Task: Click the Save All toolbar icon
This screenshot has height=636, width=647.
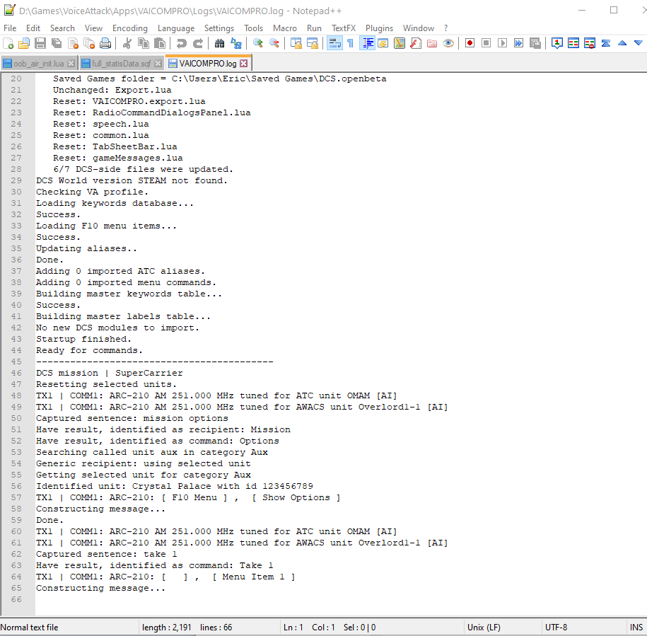Action: tap(57, 43)
